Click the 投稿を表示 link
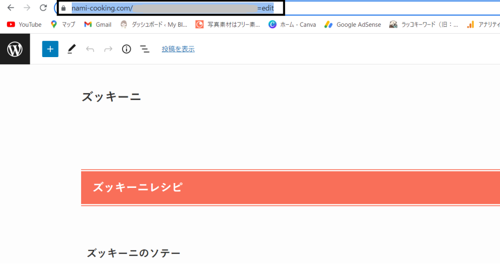 tap(178, 49)
